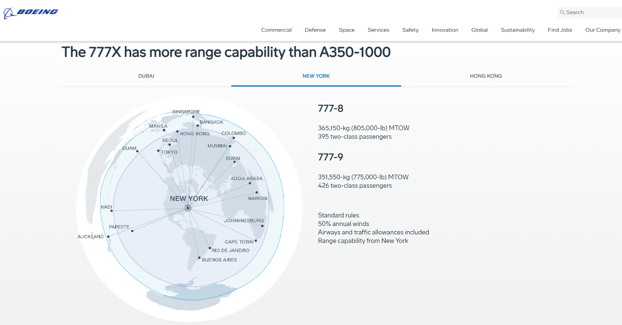The width and height of the screenshot is (622, 325).
Task: Click the Johannesburg destination dot
Action: 262,226
